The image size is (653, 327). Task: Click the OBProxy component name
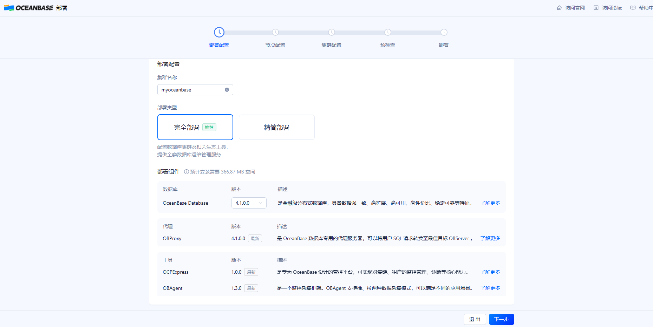click(x=172, y=238)
